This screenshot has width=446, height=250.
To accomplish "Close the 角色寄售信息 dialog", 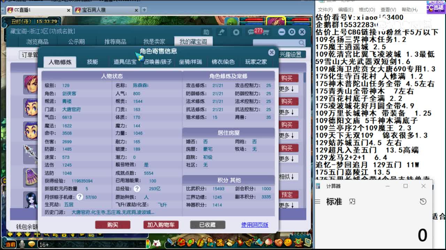I will [x=271, y=52].
